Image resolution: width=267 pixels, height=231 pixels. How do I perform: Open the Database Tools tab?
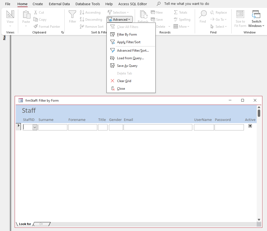click(x=87, y=4)
